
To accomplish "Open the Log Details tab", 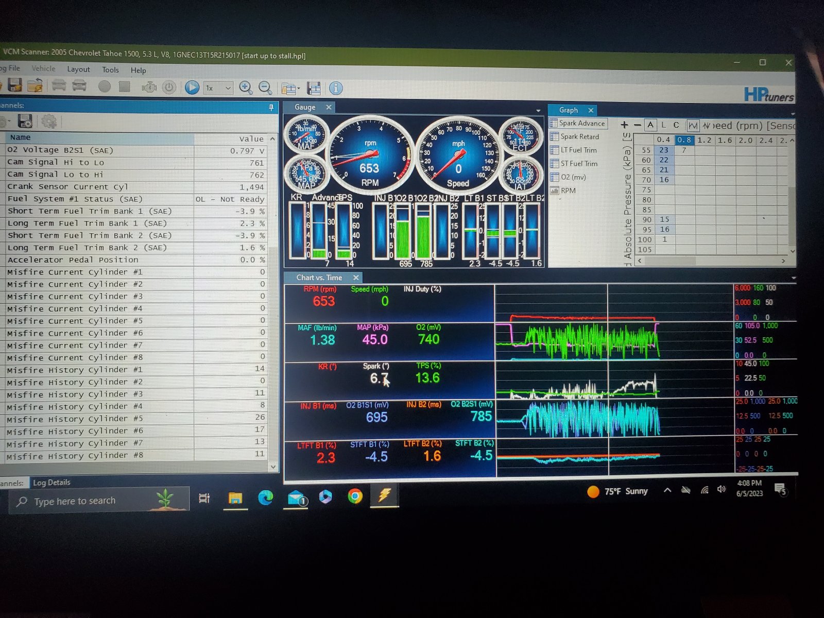I will (51, 483).
